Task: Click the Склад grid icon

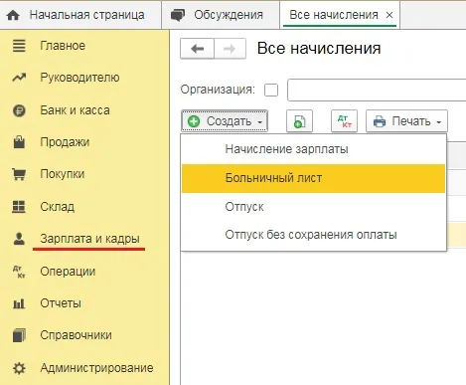Action: 19,206
